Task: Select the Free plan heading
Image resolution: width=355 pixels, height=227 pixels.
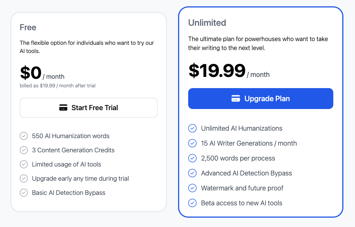Action: (x=28, y=28)
